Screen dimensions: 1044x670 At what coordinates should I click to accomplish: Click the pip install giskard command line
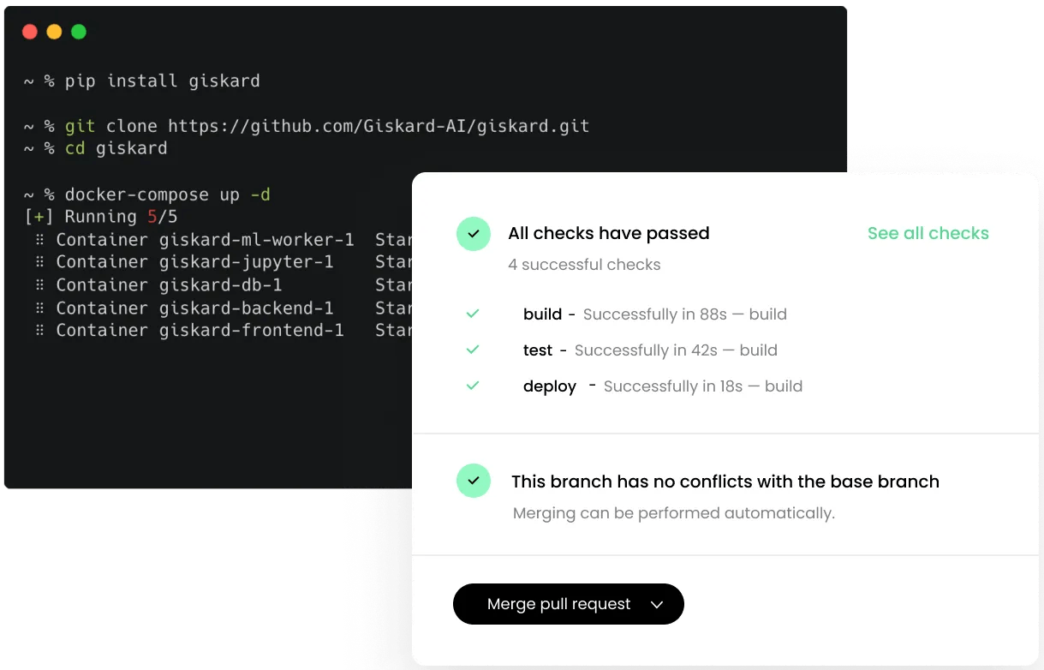(141, 81)
